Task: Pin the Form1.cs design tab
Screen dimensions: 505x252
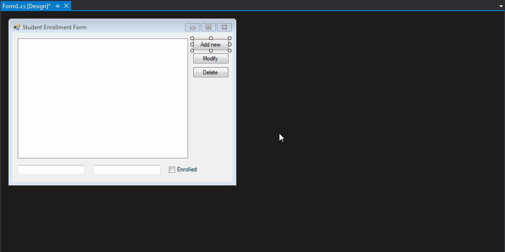Action: pos(58,6)
